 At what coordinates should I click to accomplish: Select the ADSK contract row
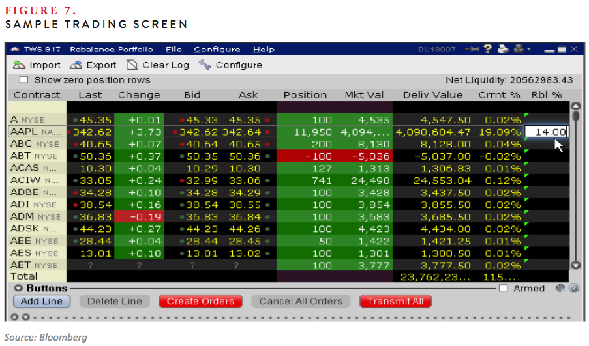click(288, 229)
